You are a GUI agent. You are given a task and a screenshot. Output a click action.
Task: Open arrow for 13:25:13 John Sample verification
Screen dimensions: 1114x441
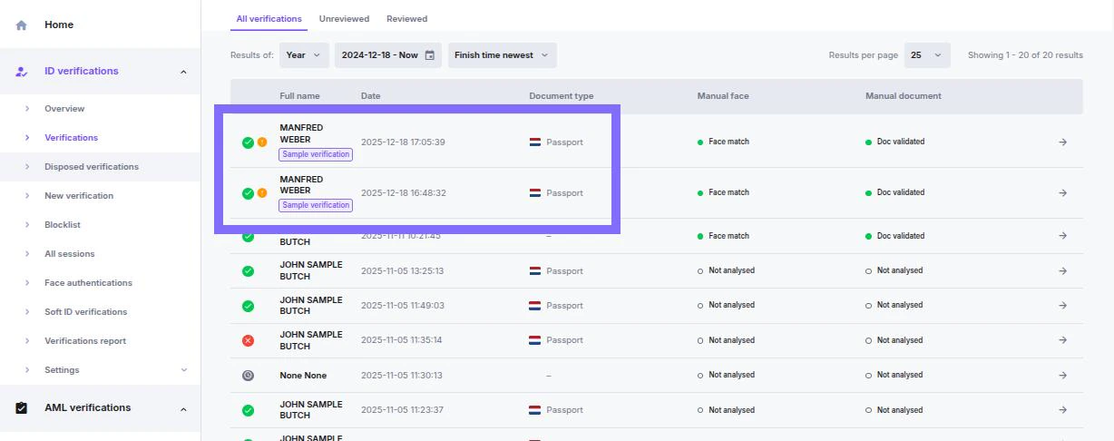pos(1063,271)
